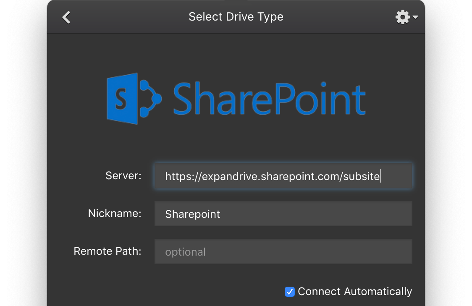This screenshot has width=472, height=306.
Task: Click the Connect Automatically label text
Action: click(x=355, y=292)
